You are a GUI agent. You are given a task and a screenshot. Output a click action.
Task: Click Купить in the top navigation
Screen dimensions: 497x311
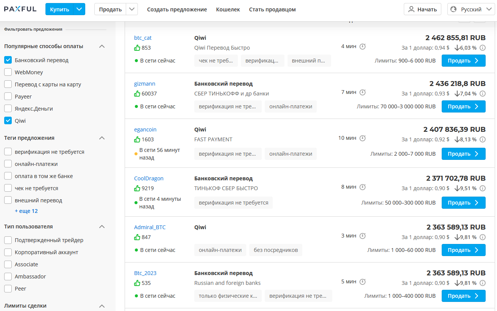click(59, 9)
